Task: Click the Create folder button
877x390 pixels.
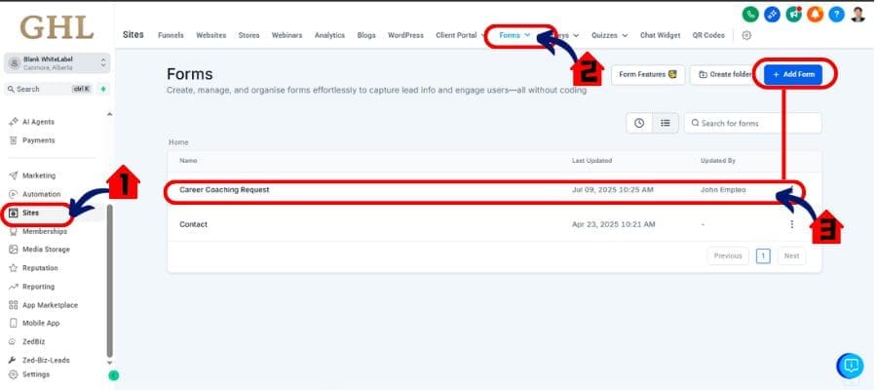Action: pos(725,74)
